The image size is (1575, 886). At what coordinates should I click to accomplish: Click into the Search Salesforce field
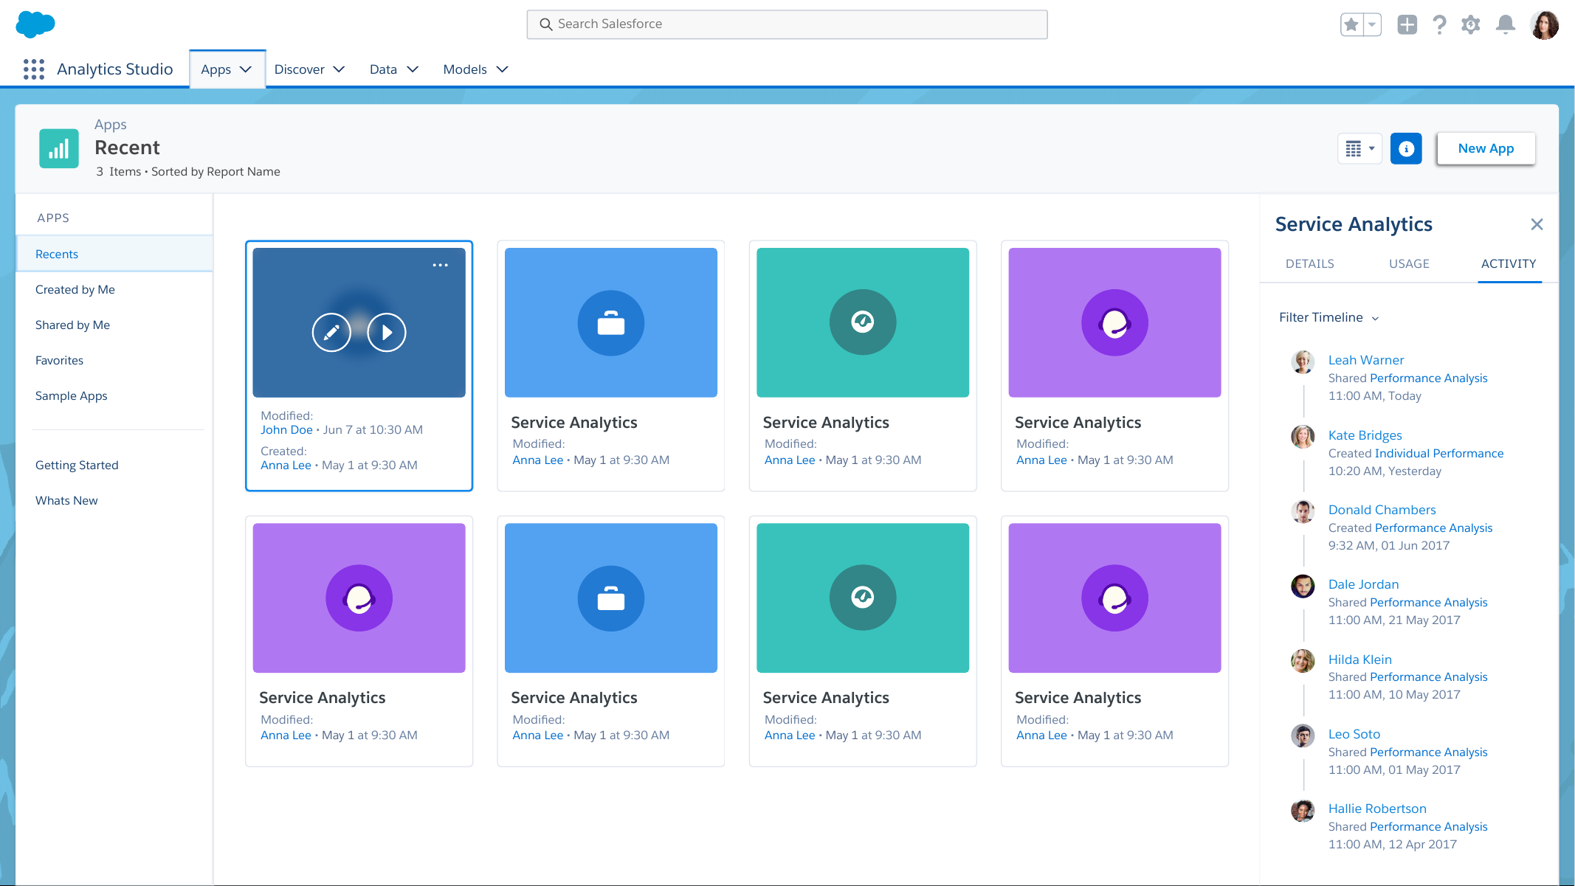tap(787, 24)
